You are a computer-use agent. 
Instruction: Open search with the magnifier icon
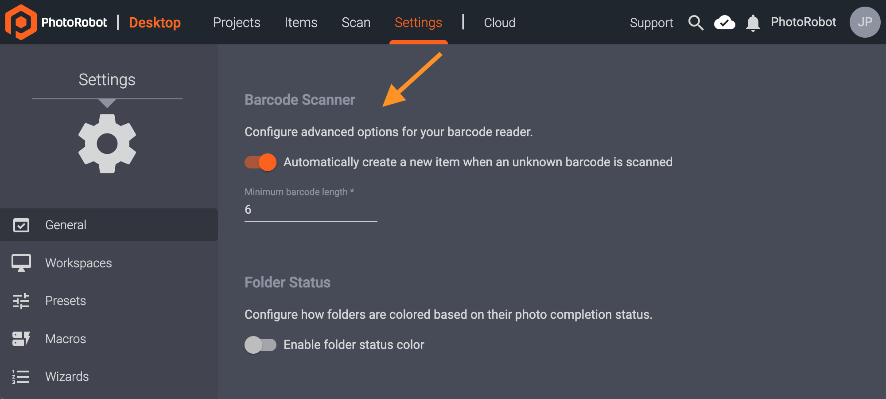coord(696,23)
